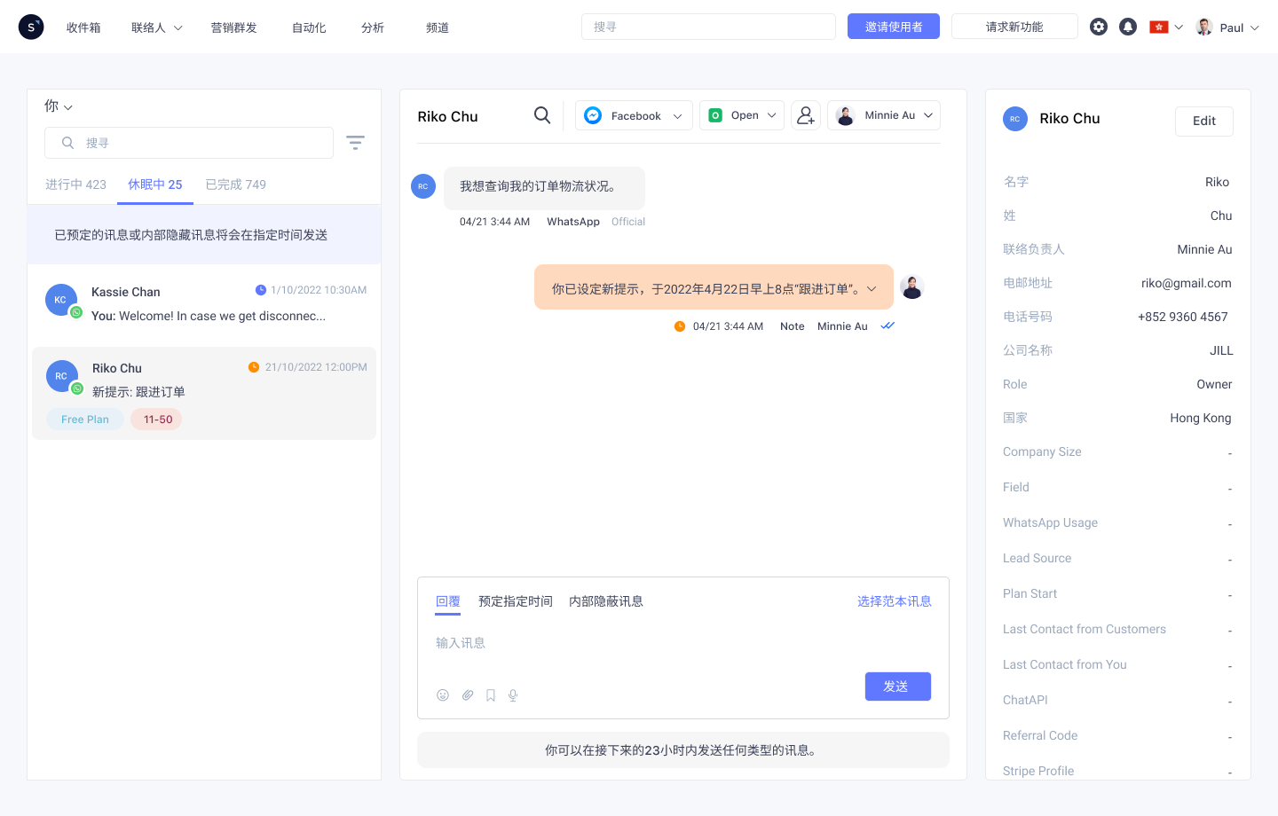Click the microphone icon to record audio
1278x816 pixels.
point(512,695)
